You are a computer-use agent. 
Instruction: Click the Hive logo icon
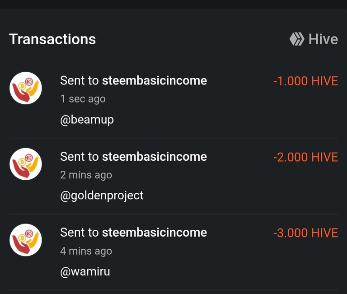(x=297, y=39)
